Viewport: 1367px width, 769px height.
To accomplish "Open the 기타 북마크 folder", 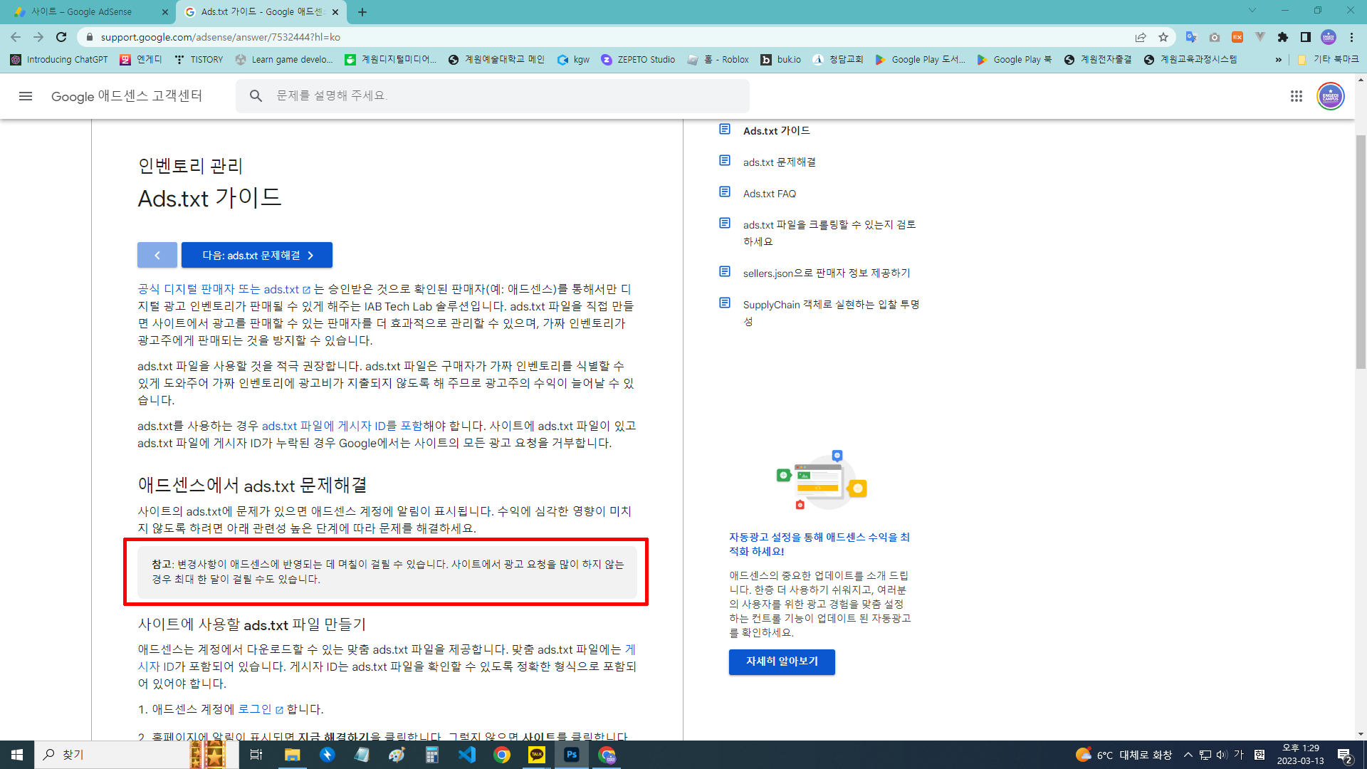I will pyautogui.click(x=1328, y=60).
